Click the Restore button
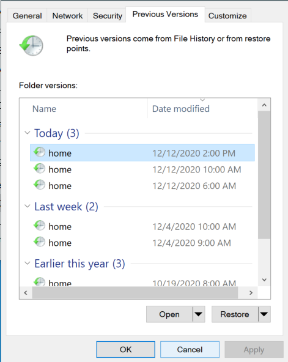 pyautogui.click(x=235, y=314)
